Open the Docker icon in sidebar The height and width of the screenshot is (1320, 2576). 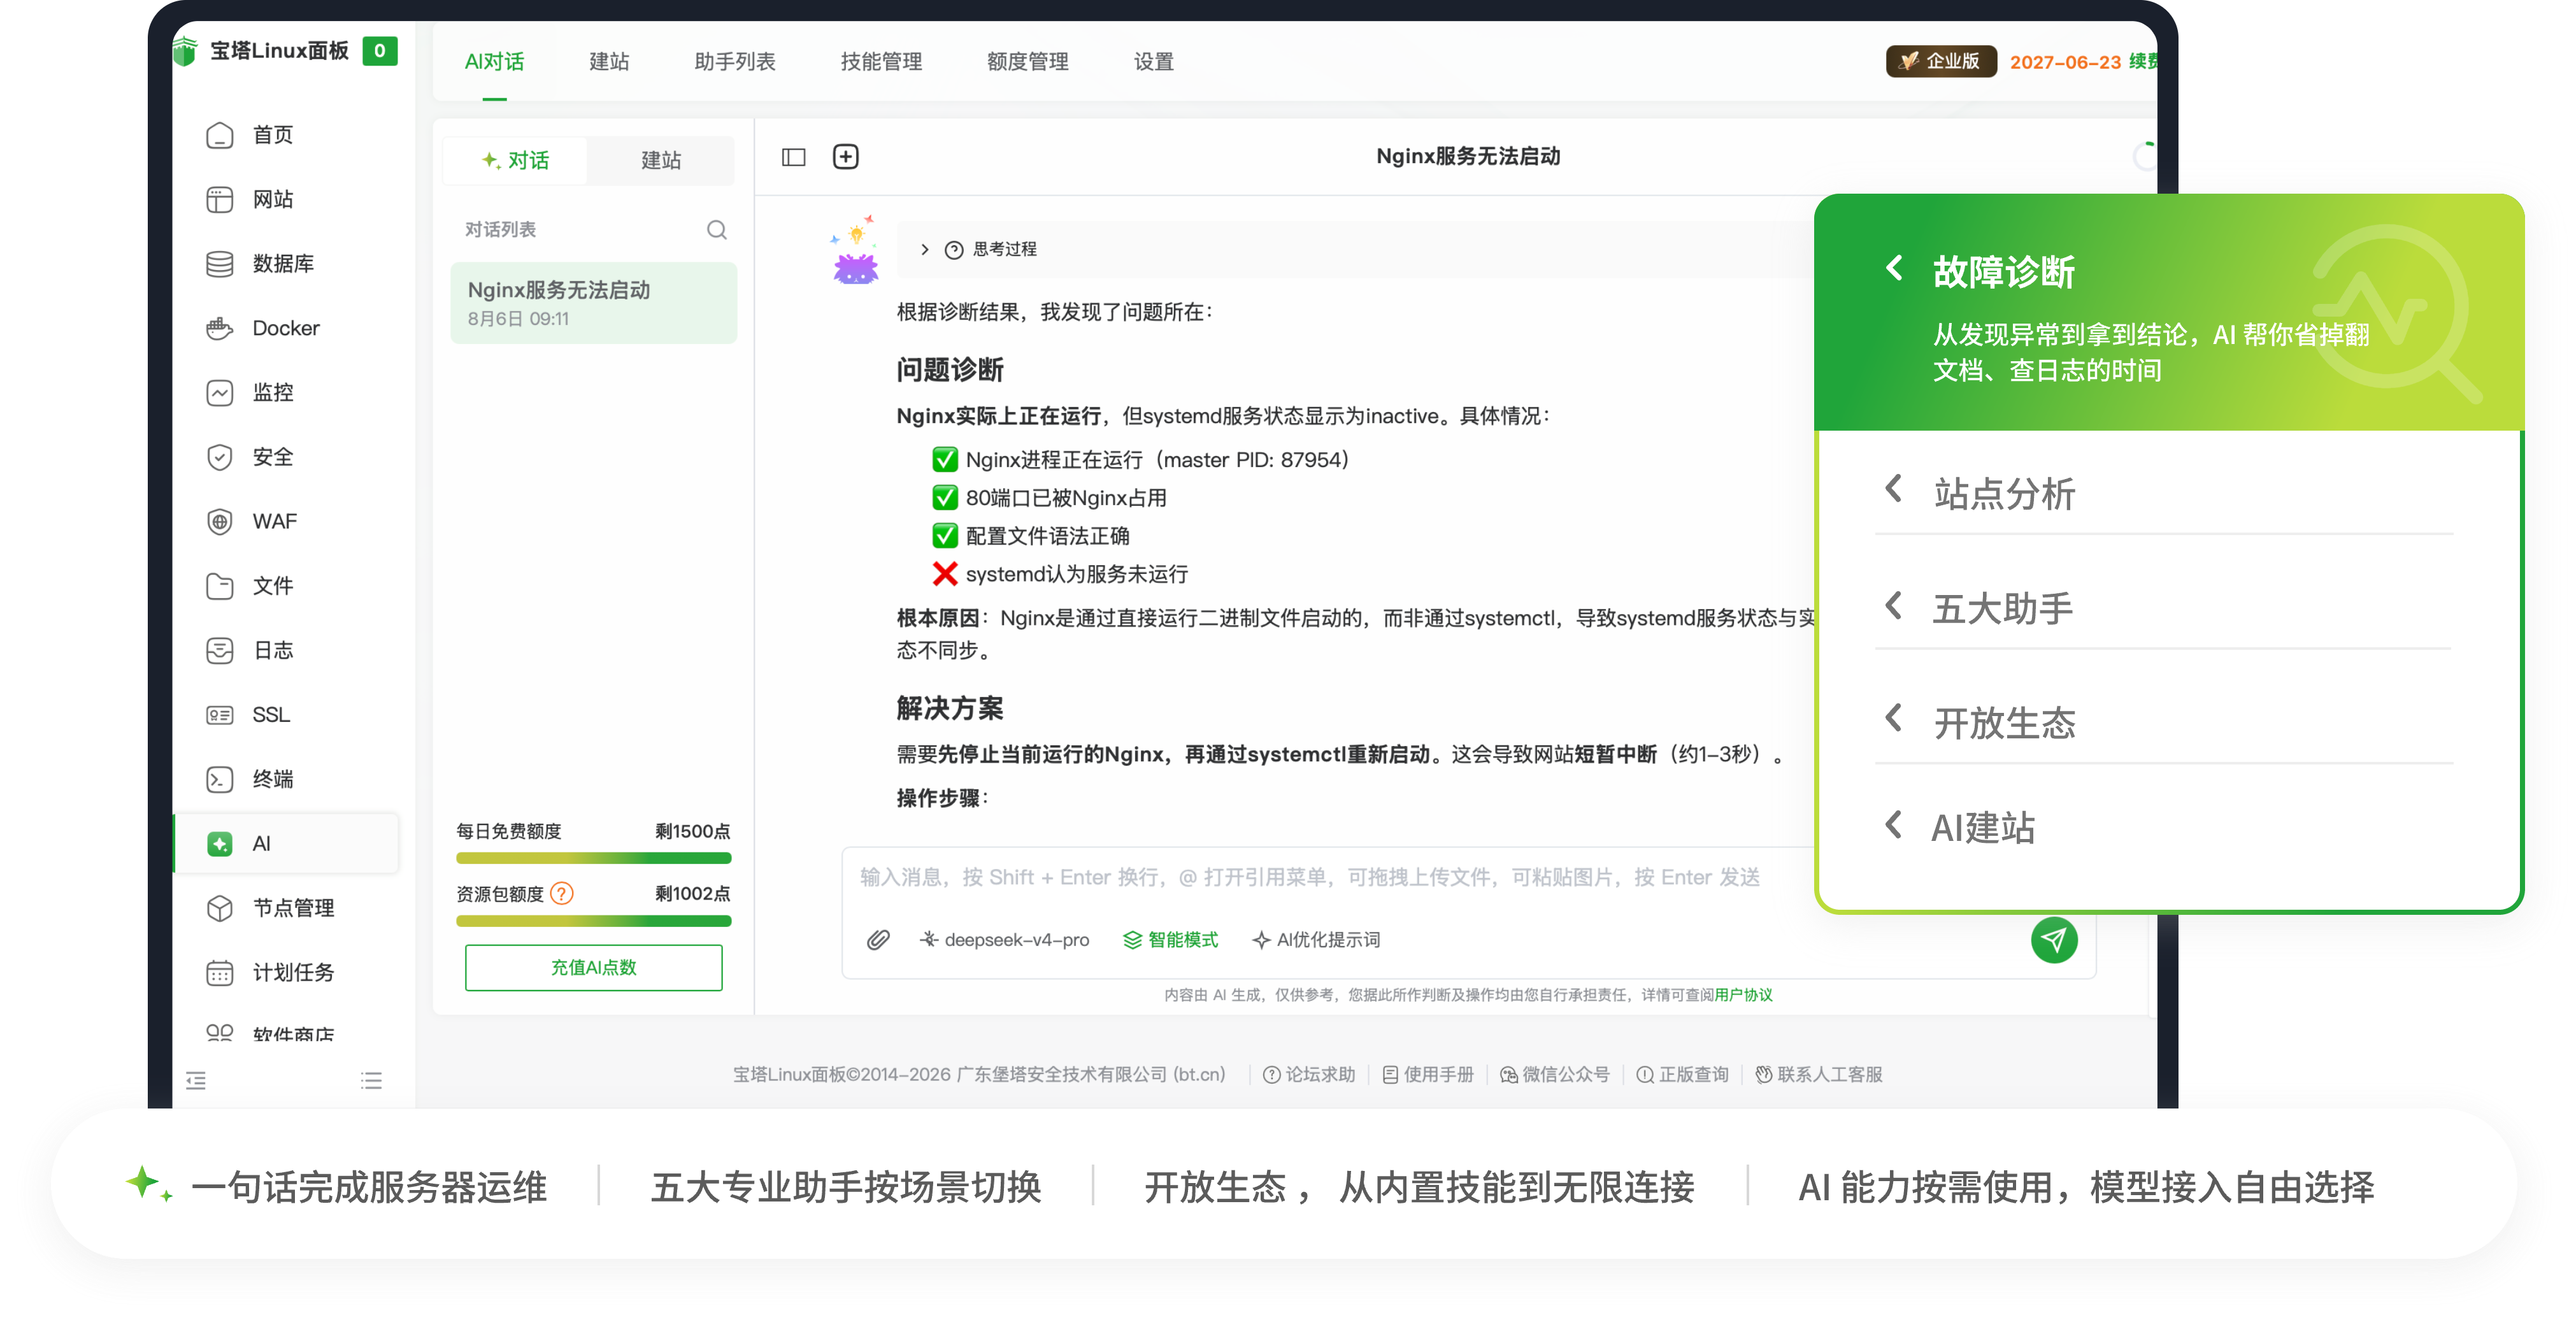[219, 328]
